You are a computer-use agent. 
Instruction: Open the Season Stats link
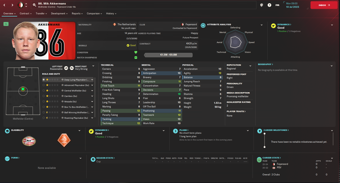pos(105,158)
